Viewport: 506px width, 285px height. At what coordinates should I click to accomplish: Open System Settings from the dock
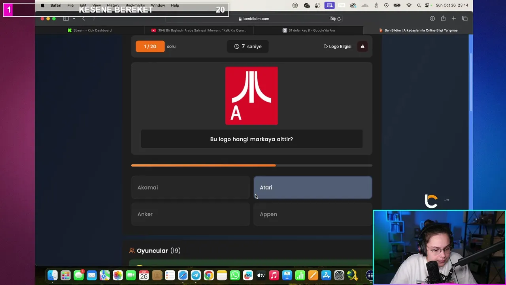point(339,275)
